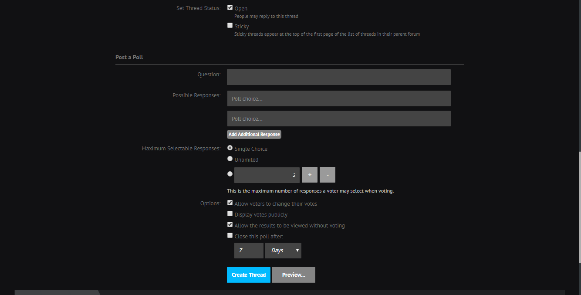The height and width of the screenshot is (295, 581).
Task: Click the poll Question input field
Action: 338,77
